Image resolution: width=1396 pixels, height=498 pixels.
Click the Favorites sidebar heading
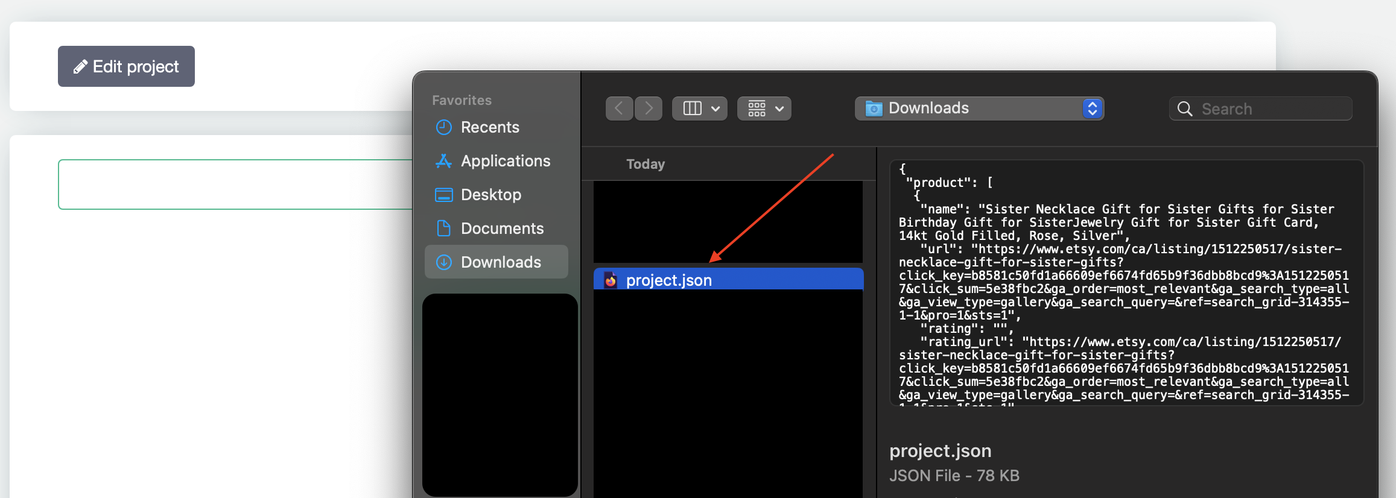(x=462, y=100)
